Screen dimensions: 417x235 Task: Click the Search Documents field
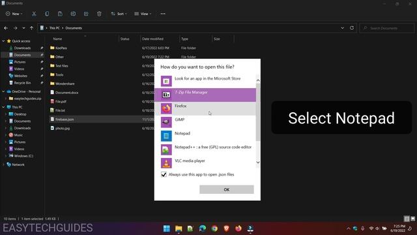[387, 28]
